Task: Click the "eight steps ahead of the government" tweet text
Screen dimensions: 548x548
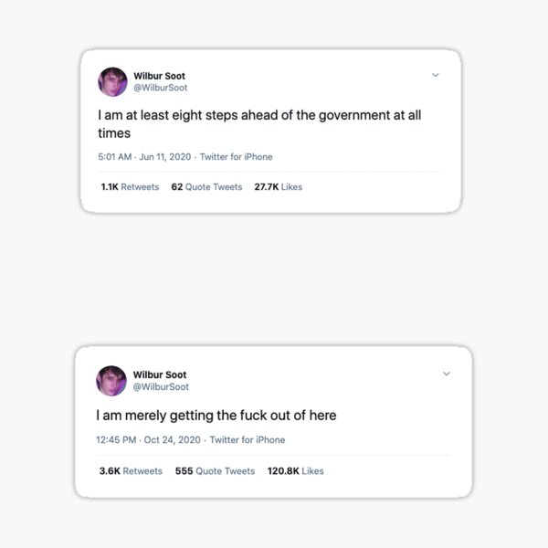Action: click(x=259, y=124)
